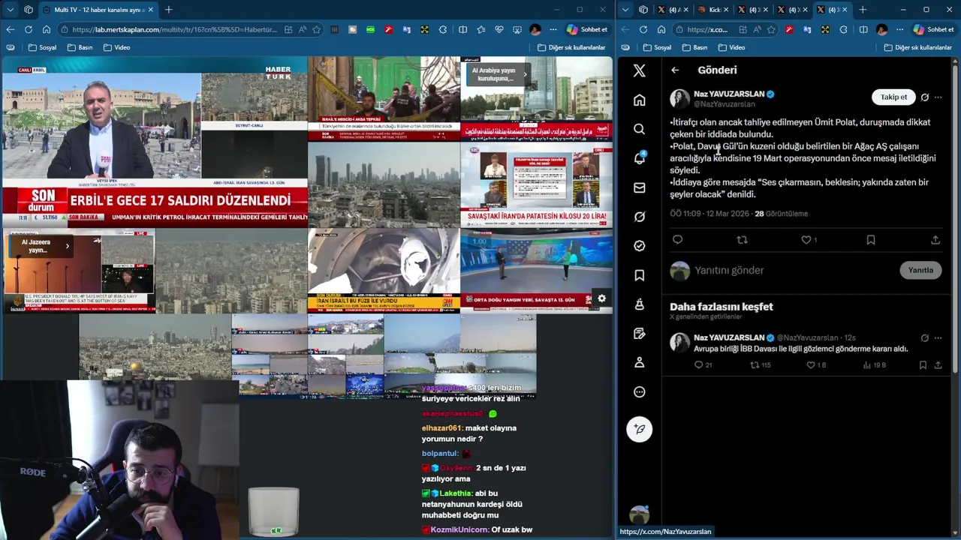This screenshot has width=961, height=540.
Task: Expand the Al Jazeera yayın label arrow
Action: 67,246
